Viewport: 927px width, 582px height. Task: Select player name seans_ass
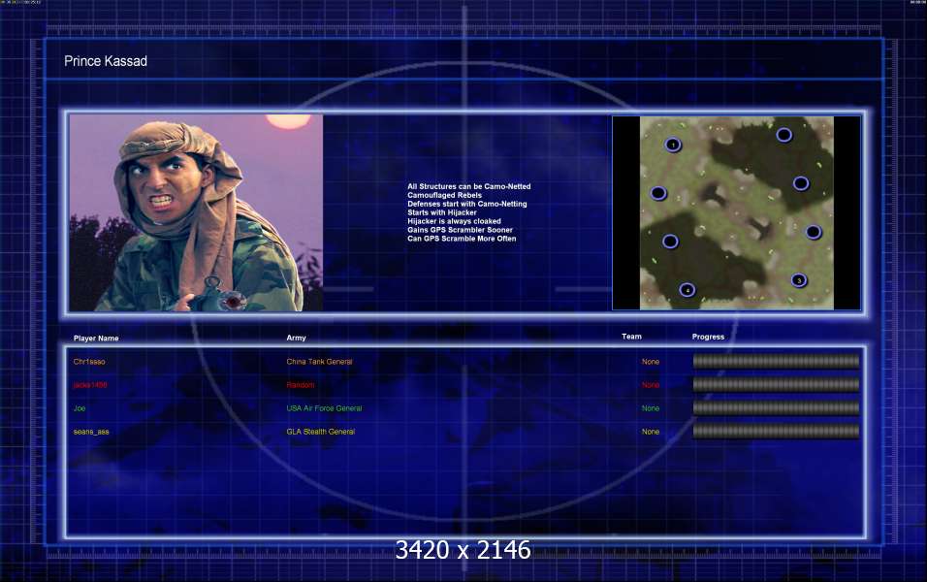point(91,432)
